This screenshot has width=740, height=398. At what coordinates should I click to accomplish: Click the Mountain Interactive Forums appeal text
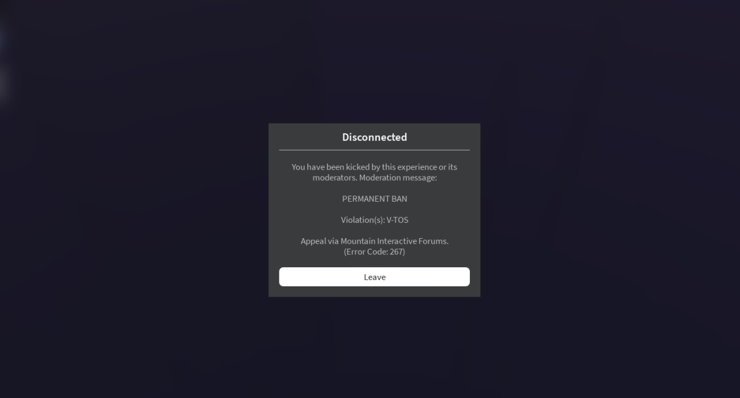374,241
